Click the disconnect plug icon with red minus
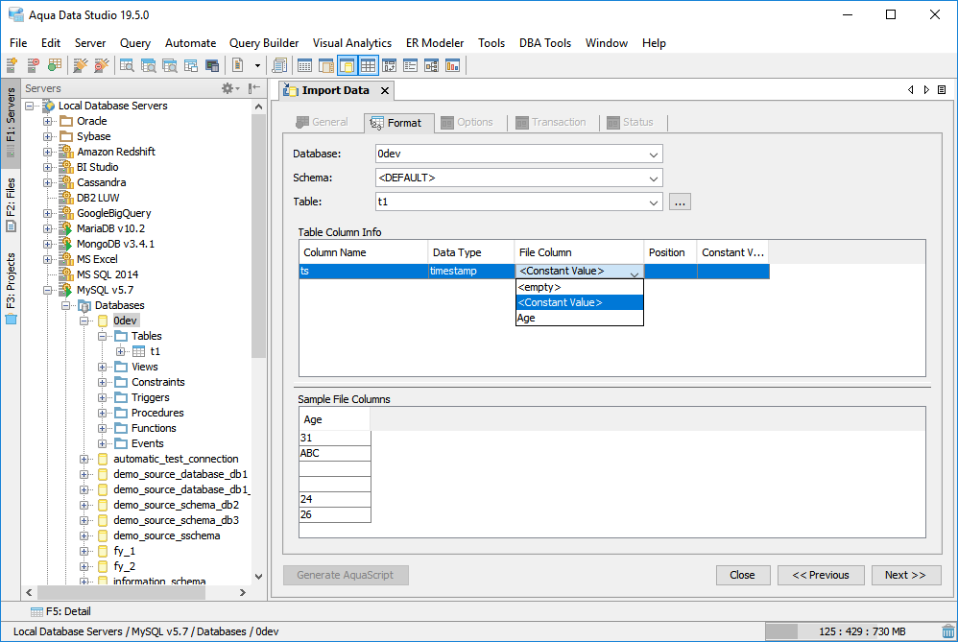Image resolution: width=958 pixels, height=642 pixels. pyautogui.click(x=102, y=65)
